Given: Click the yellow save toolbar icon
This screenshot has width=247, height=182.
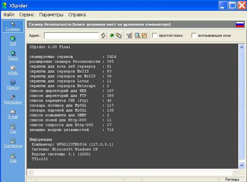Looking at the screenshot, I should [x=144, y=36].
